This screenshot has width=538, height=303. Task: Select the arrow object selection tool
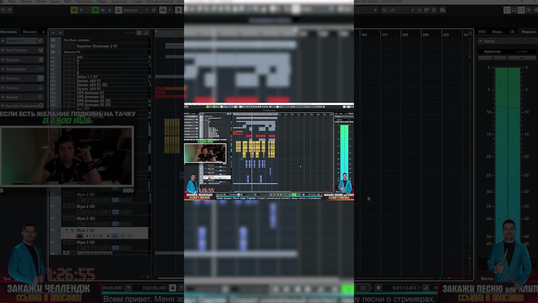coord(178,10)
